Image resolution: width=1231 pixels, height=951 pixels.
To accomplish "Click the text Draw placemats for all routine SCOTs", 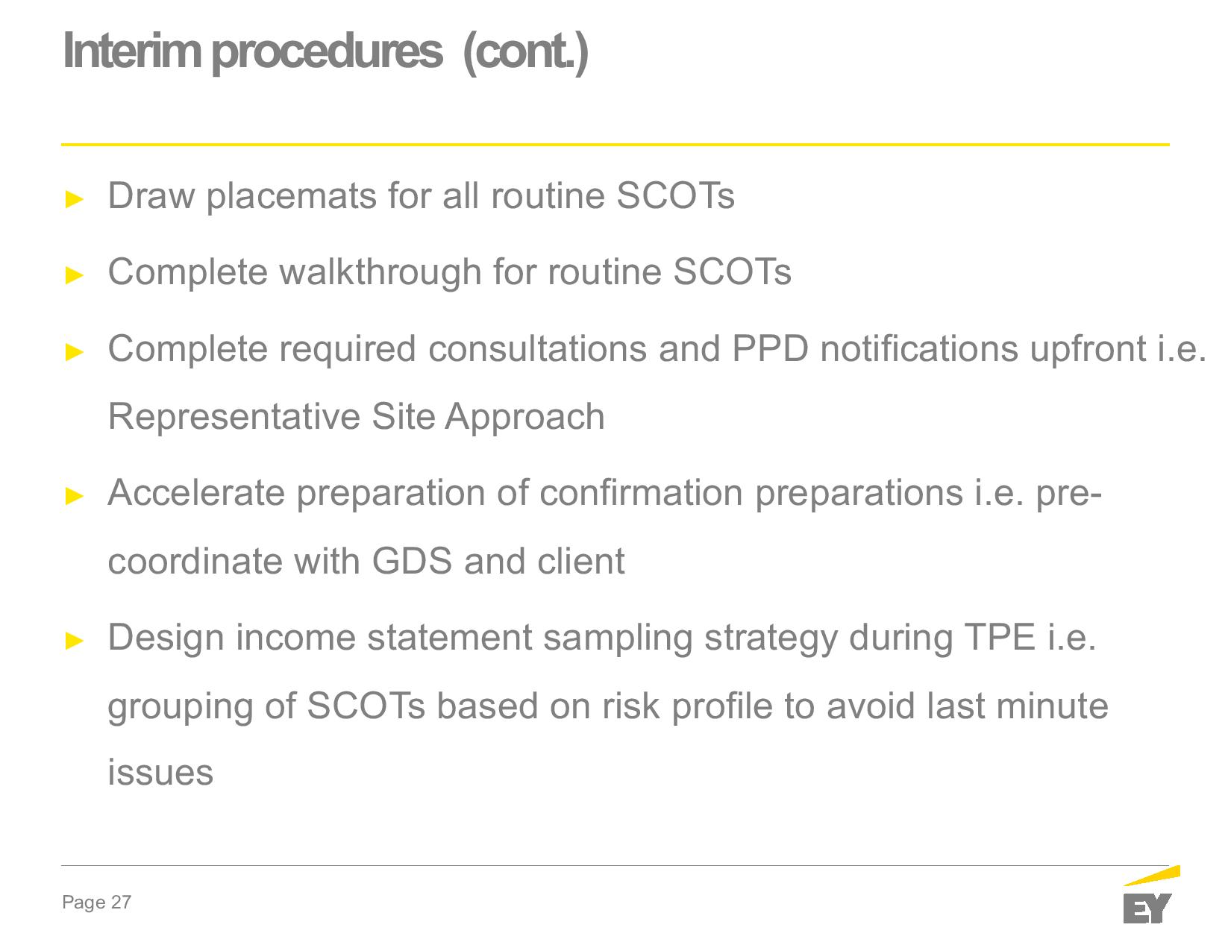I will point(422,196).
